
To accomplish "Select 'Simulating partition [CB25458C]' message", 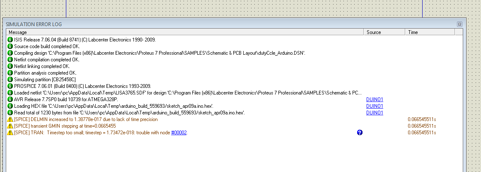I will [45, 80].
